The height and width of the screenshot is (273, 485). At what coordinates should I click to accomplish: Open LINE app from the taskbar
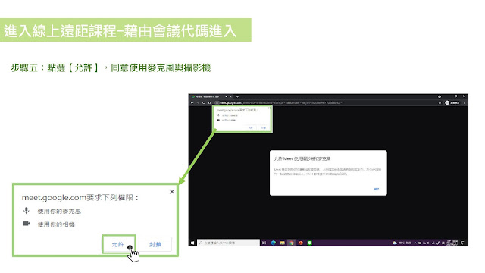coord(310,243)
